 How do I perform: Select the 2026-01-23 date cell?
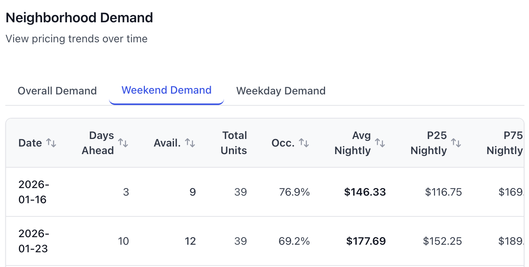tap(34, 241)
